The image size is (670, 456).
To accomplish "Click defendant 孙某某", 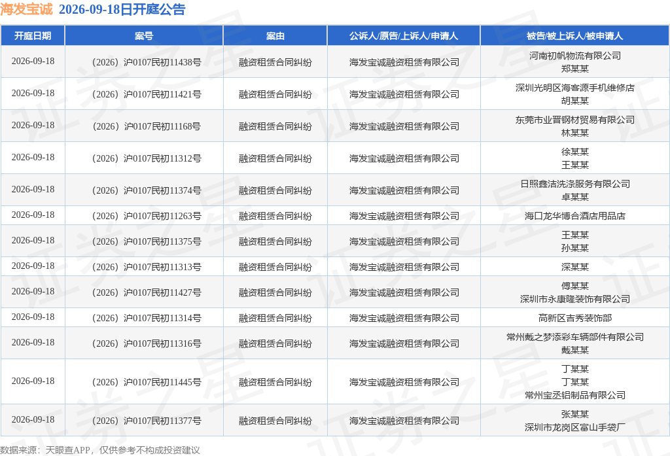I will click(x=574, y=248).
